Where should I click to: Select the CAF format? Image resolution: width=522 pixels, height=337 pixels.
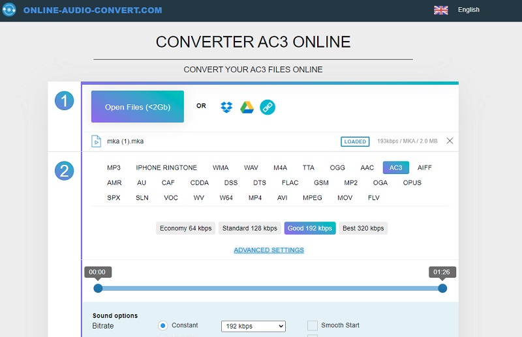click(168, 183)
